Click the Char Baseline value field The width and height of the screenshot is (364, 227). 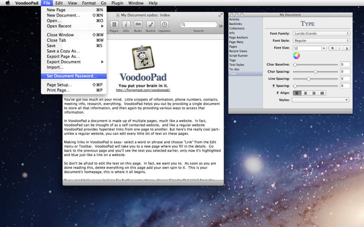pos(345,64)
